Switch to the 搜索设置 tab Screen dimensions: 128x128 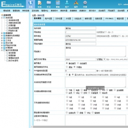pyautogui.click(x=88, y=19)
